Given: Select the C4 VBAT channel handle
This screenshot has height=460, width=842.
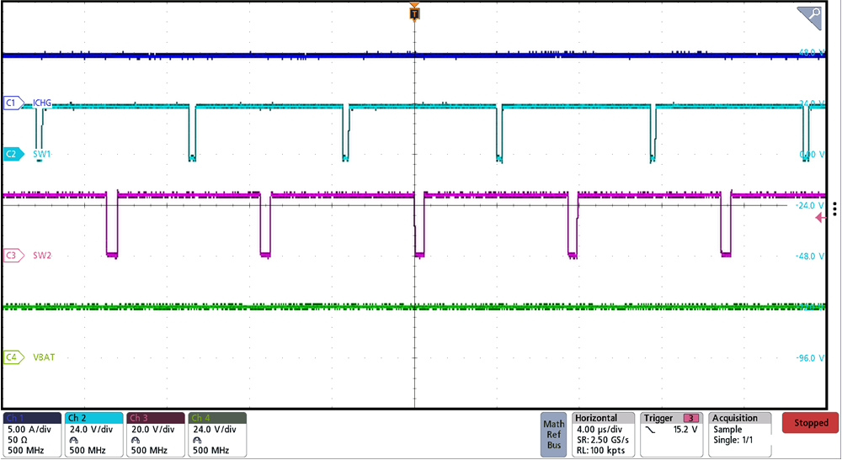Looking at the screenshot, I should [x=12, y=357].
